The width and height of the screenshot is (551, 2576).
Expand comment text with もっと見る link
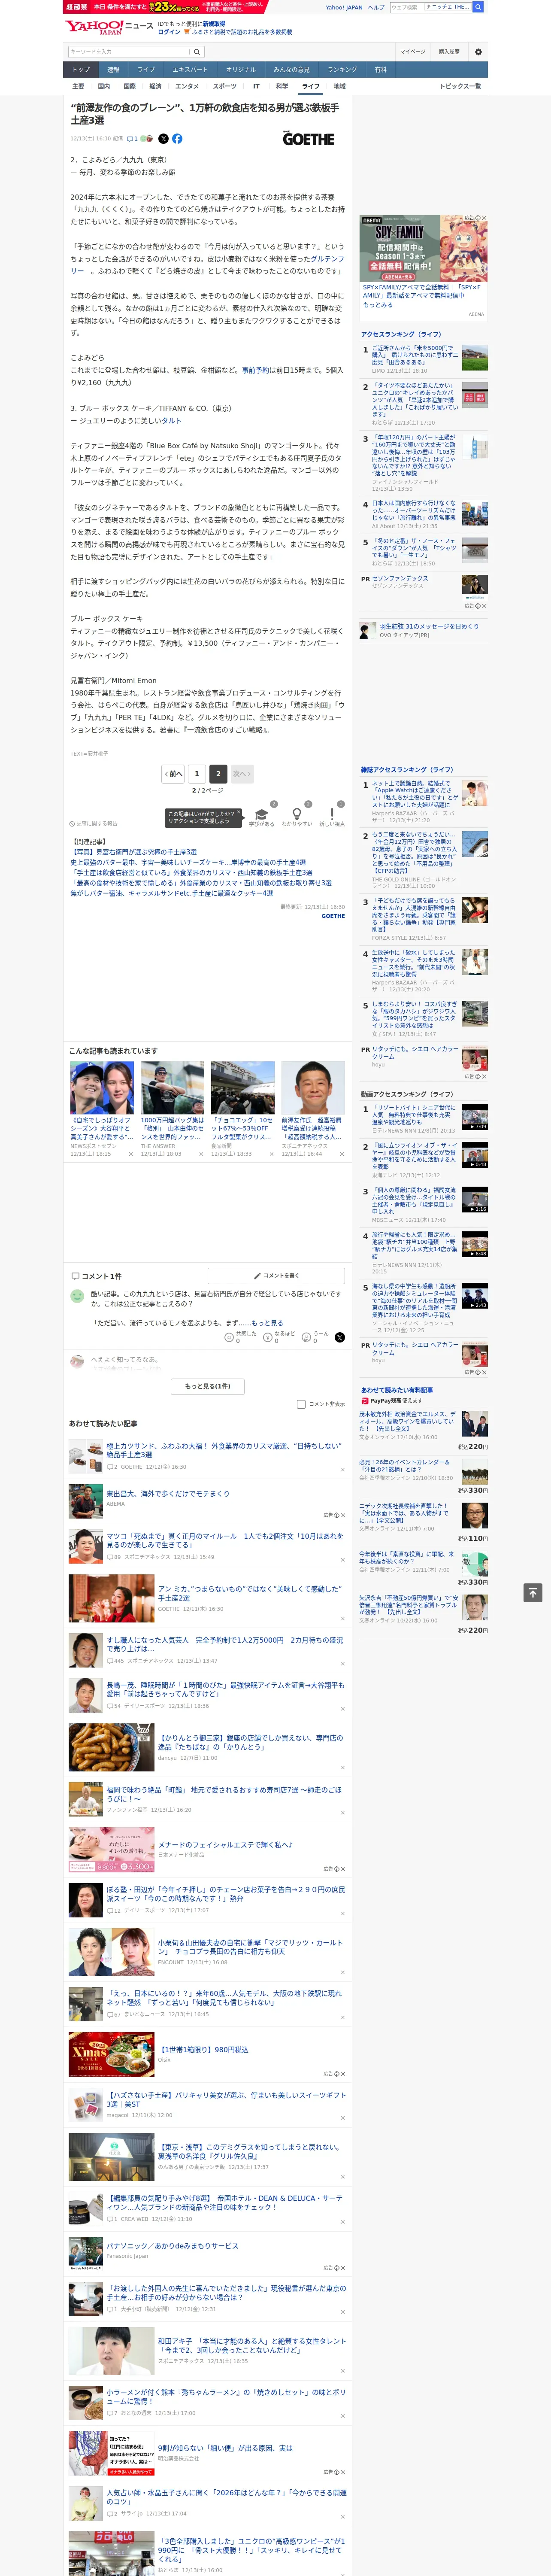(x=267, y=1323)
